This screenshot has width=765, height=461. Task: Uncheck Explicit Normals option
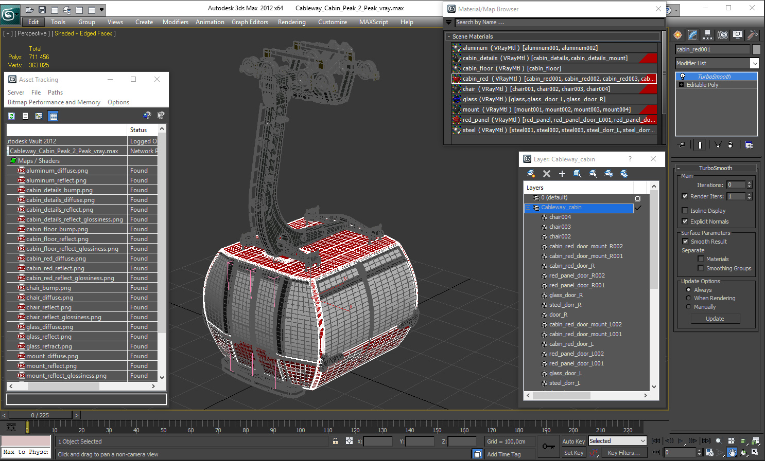(x=685, y=221)
